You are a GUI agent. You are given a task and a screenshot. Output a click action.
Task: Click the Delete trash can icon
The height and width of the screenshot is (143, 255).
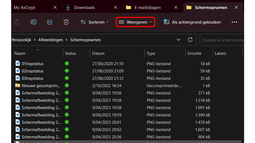coord(66,22)
